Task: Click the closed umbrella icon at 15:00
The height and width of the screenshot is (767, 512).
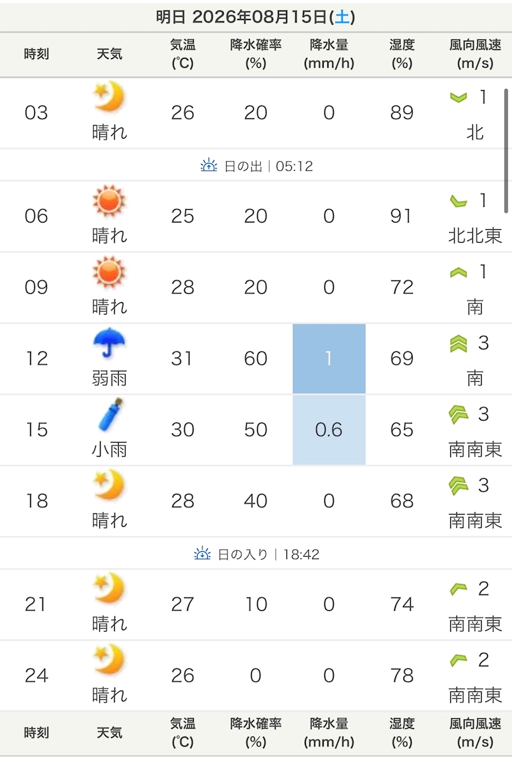Action: coord(110,415)
